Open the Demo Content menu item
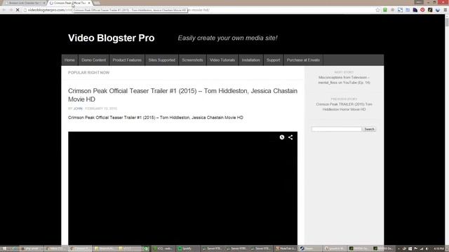449x252 pixels. 93,60
